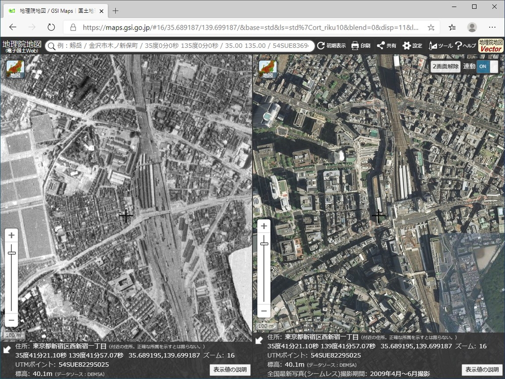
Task: Open the ツール tools menu
Action: 440,46
